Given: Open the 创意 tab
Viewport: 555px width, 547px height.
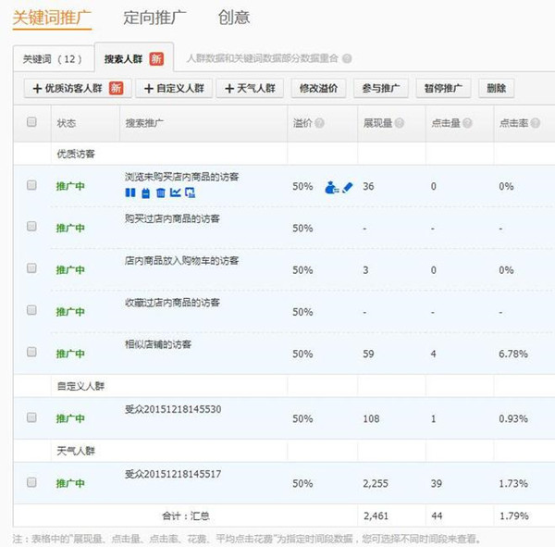Looking at the screenshot, I should (233, 17).
